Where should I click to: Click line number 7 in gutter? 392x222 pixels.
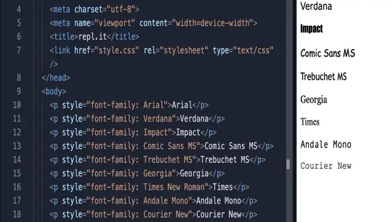19,50
